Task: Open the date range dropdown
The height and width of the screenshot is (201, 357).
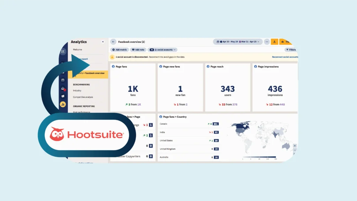Action: click(x=238, y=42)
